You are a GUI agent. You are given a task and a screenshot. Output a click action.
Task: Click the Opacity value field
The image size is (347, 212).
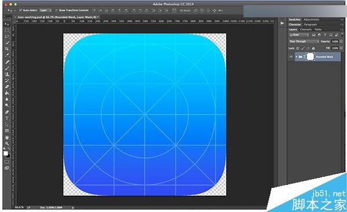click(335, 41)
